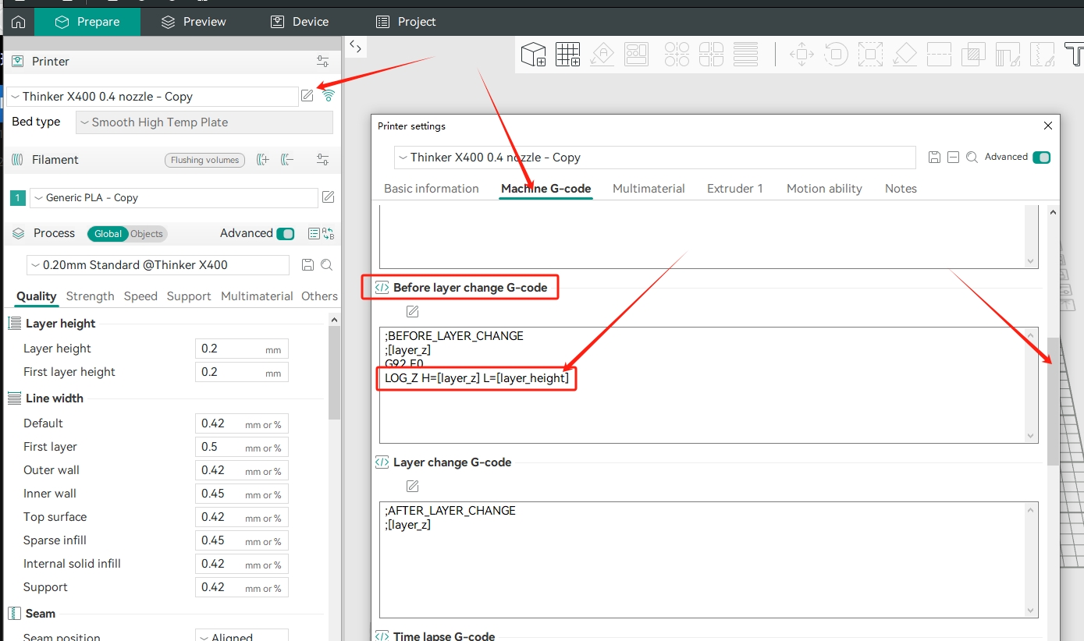Switch to the Speed process tab
This screenshot has height=641, width=1084.
(140, 296)
